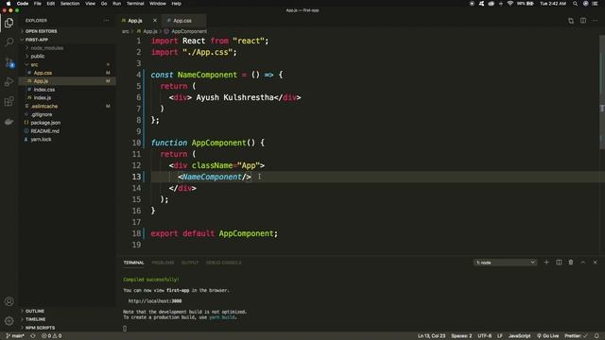Screen dimensions: 605x340
Task: Open the Extensions view
Action: [x=9, y=101]
